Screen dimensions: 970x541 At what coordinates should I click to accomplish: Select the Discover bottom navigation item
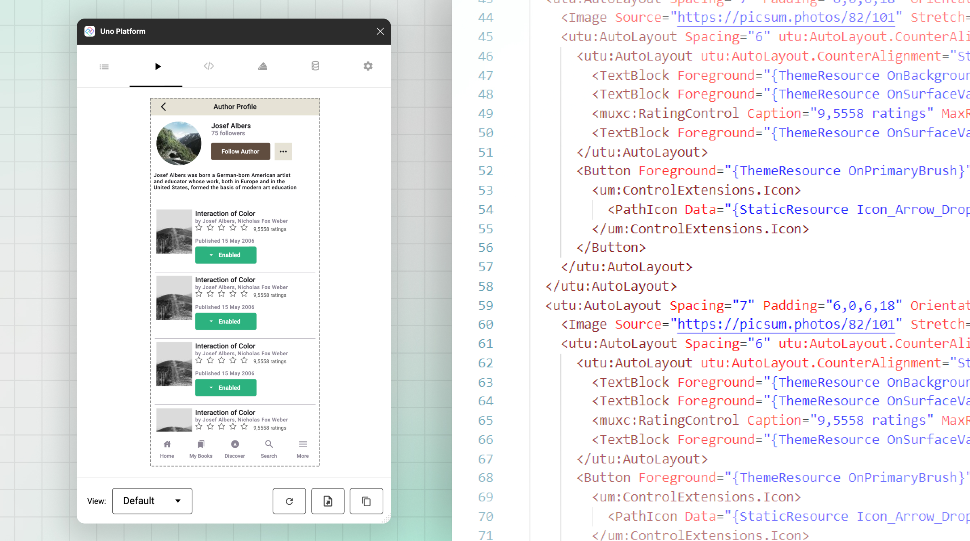click(x=235, y=449)
